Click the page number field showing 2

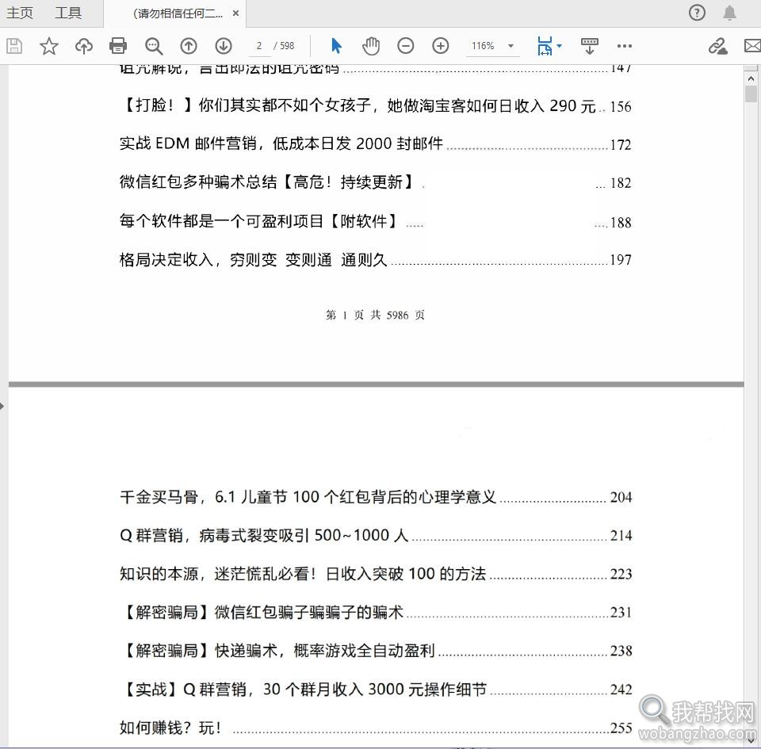tap(259, 46)
